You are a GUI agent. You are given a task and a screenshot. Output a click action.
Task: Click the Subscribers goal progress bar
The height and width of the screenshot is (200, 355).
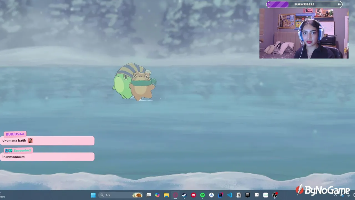[304, 4]
